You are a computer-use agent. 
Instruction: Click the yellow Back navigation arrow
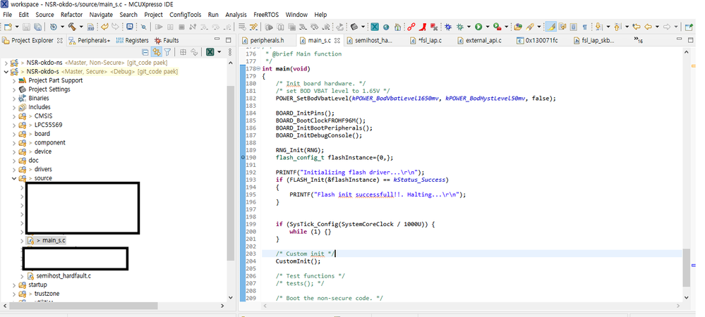(x=648, y=27)
